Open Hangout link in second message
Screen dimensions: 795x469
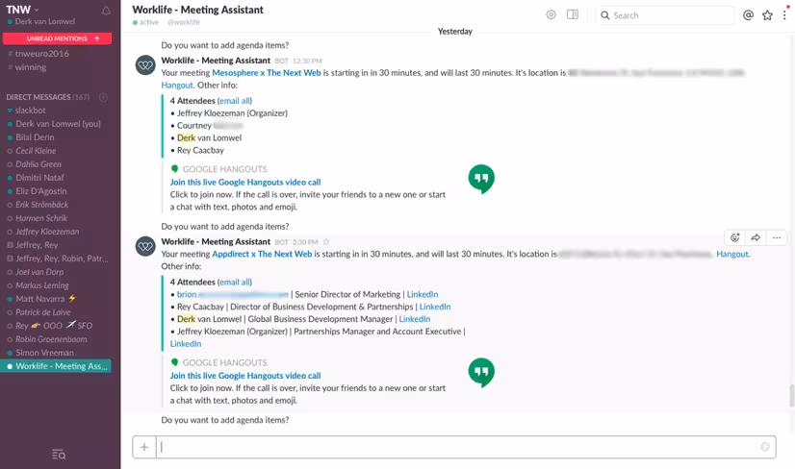tap(732, 254)
